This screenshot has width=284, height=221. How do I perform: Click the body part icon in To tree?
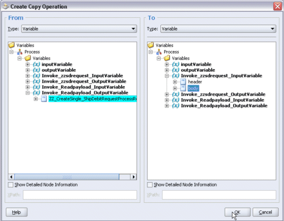[x=183, y=88]
